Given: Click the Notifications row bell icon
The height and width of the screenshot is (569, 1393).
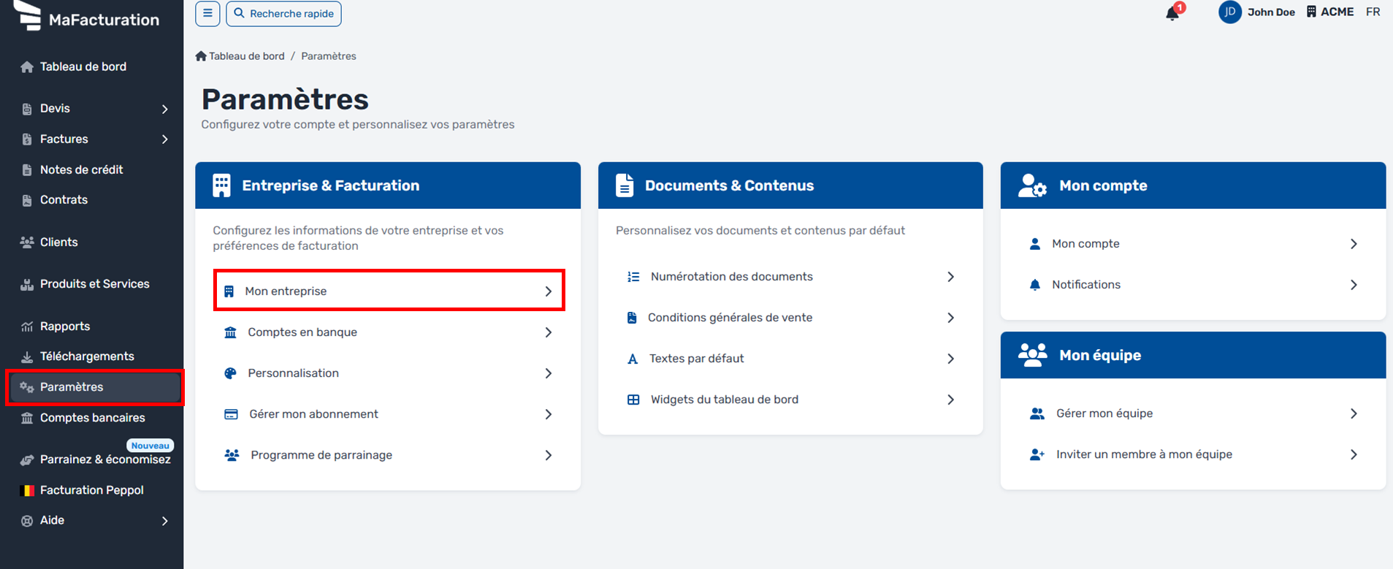Looking at the screenshot, I should coord(1034,285).
